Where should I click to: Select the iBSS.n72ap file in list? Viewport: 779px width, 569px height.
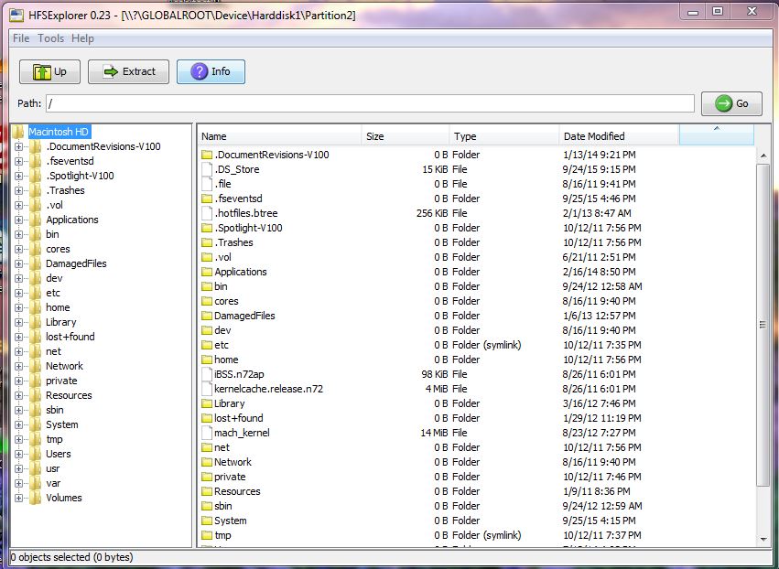pyautogui.click(x=236, y=374)
